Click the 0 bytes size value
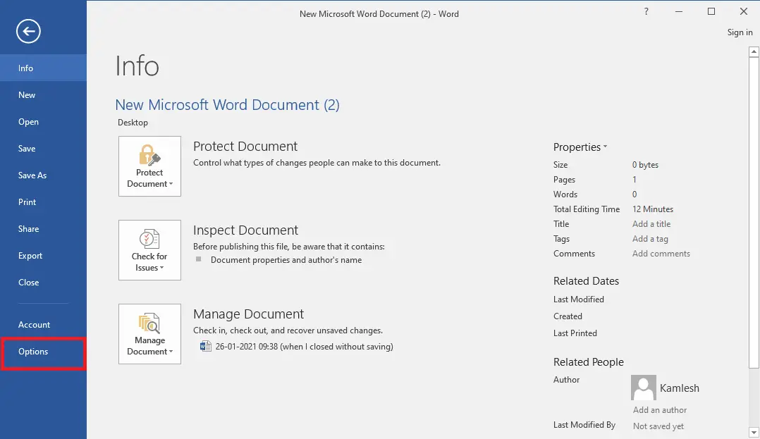This screenshot has height=439, width=760. 645,165
